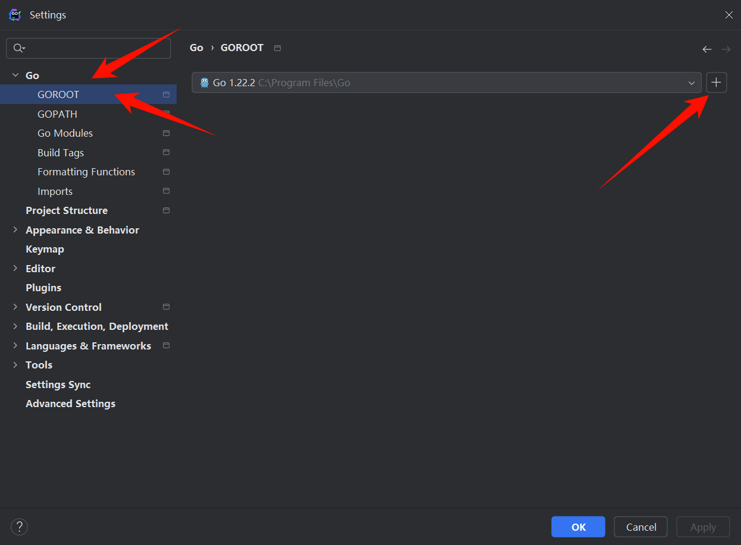Click the GOROOT breadcrumb title
The width and height of the screenshot is (741, 545).
point(242,48)
